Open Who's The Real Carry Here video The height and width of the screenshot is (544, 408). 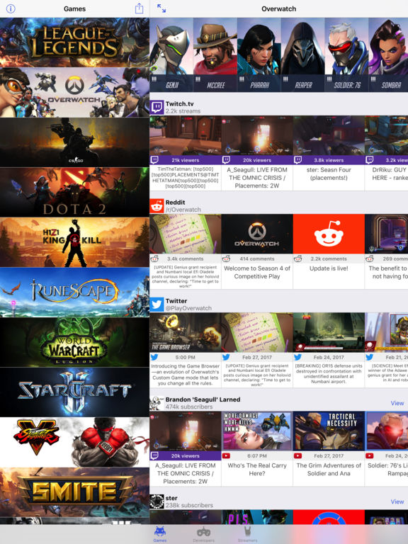pyautogui.click(x=257, y=448)
